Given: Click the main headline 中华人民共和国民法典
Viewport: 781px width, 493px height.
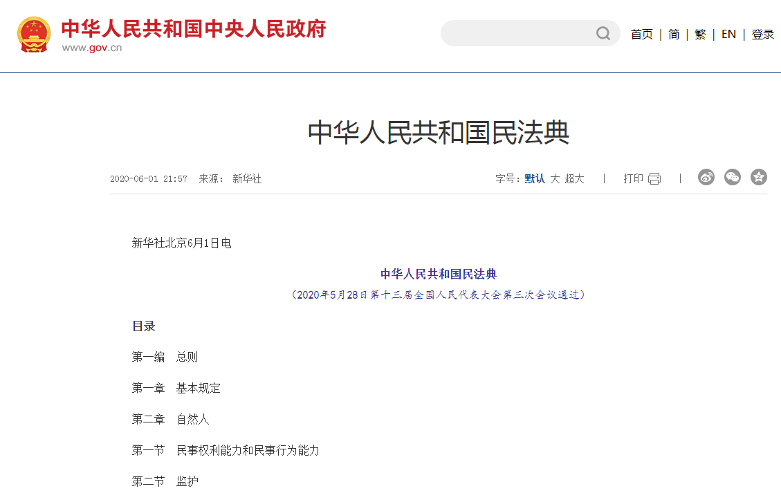Looking at the screenshot, I should pos(439,133).
